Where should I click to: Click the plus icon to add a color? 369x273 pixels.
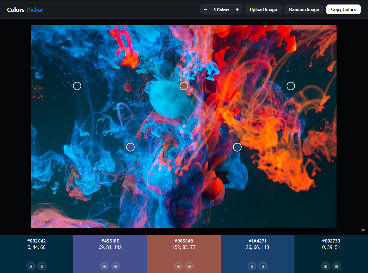(x=237, y=10)
